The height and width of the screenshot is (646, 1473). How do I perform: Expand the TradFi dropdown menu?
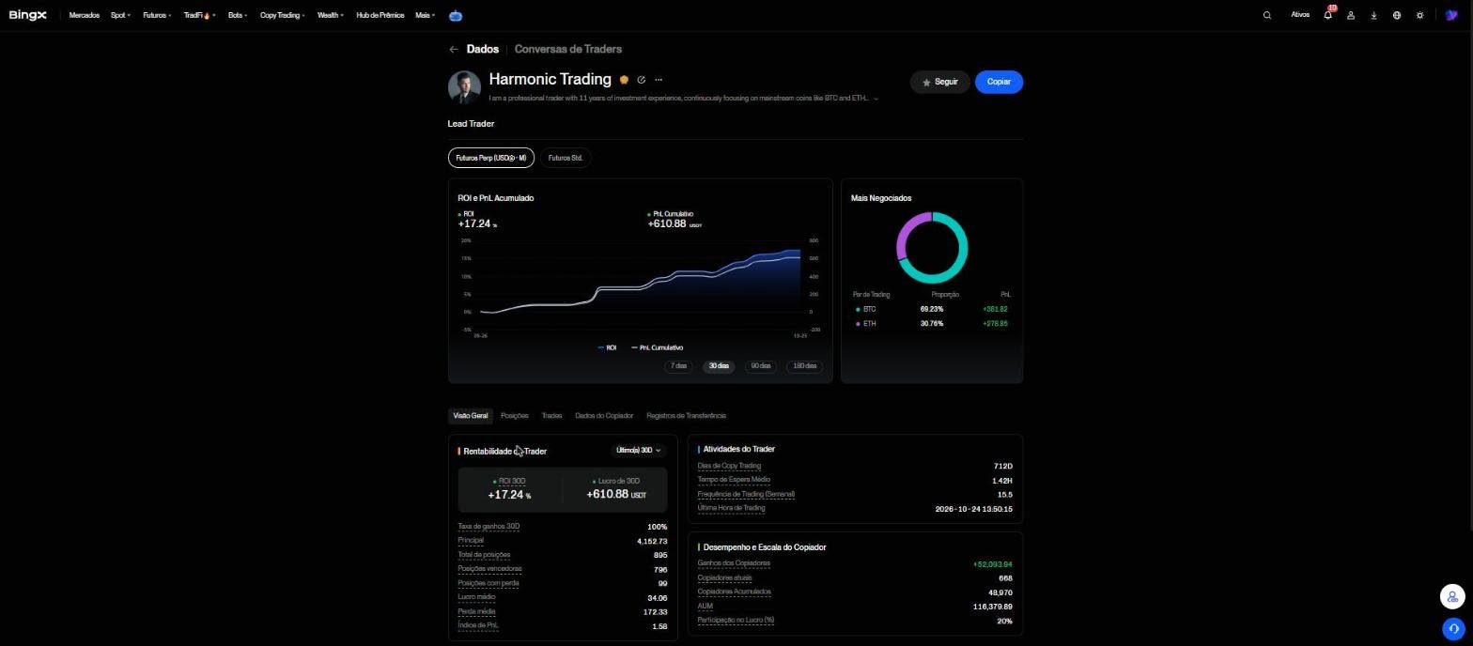199,15
